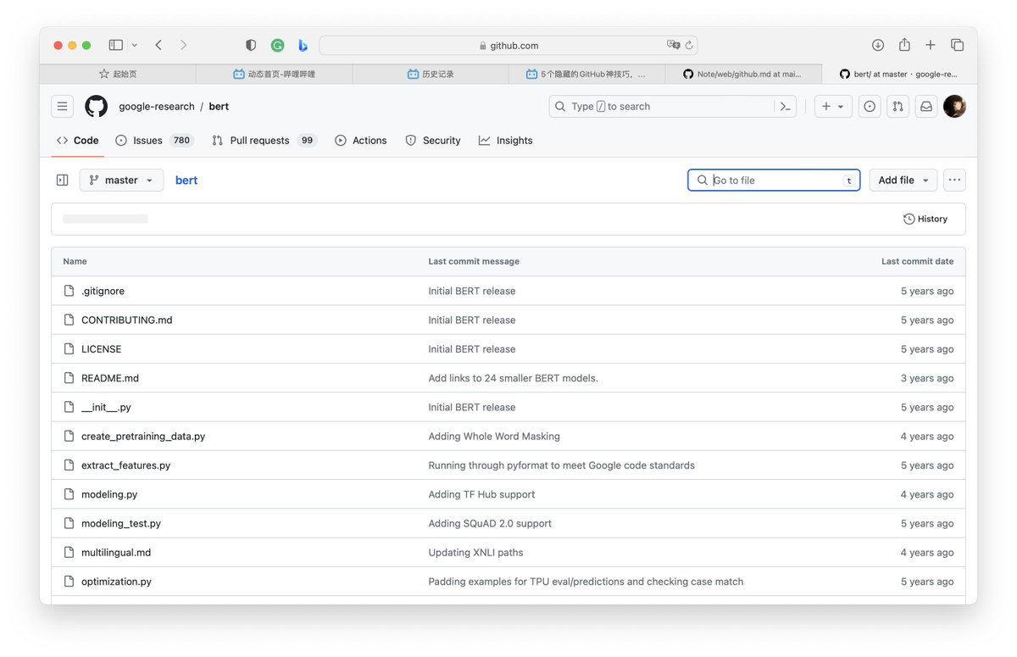Viewport: 1017px width, 657px height.
Task: Toggle Safari sidebar
Action: coord(116,45)
